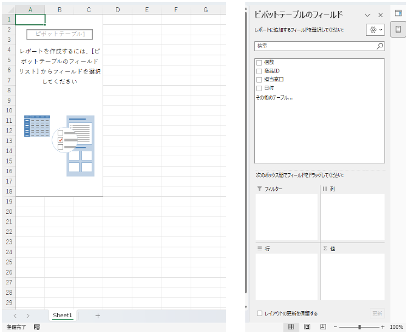The width and height of the screenshot is (408, 333).
Task: Click the 検索 field search box
Action: (x=314, y=46)
